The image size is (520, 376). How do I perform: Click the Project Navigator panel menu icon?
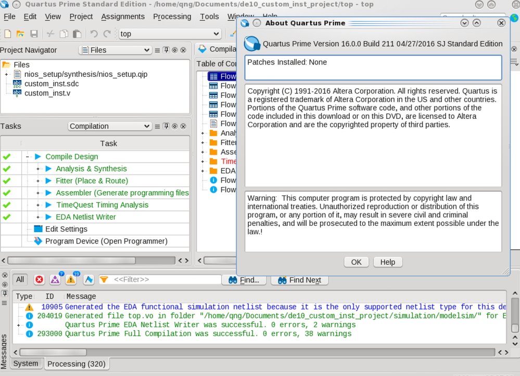pyautogui.click(x=158, y=50)
